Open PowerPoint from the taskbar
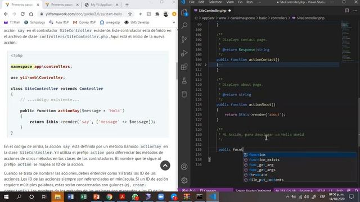Screen dimensions: 360x202 click(x=96, y=197)
